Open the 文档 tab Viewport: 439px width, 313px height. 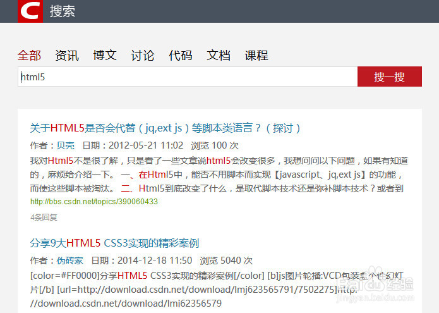[219, 55]
